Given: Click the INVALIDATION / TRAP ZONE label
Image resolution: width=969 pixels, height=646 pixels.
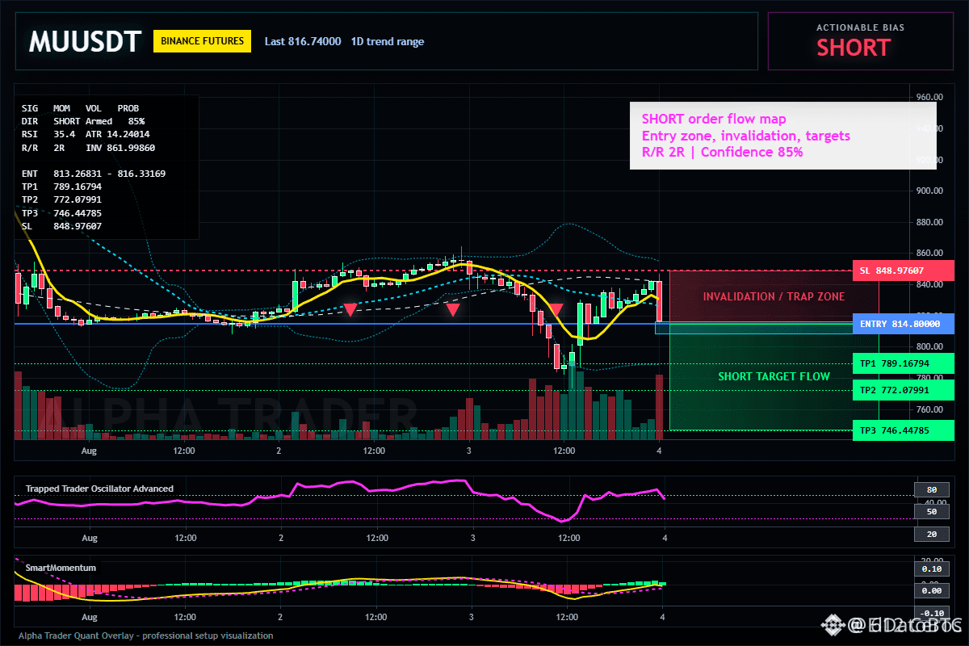Looking at the screenshot, I should pos(774,296).
